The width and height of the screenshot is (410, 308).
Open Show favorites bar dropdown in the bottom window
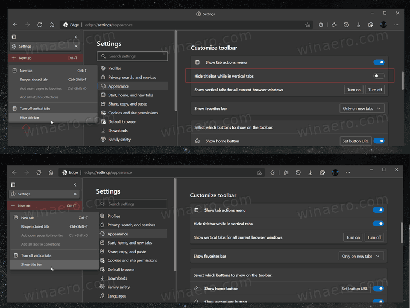pos(361,256)
